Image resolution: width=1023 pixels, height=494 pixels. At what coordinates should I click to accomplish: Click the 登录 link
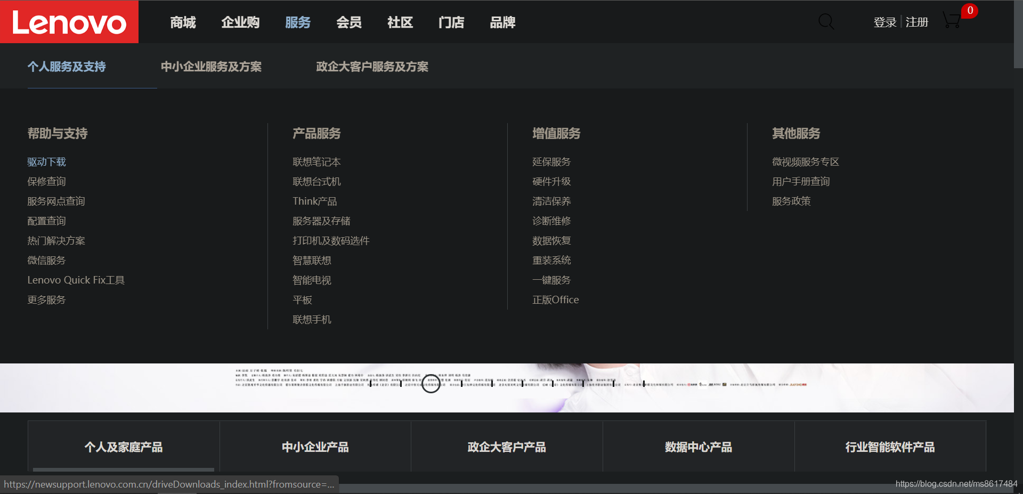885,22
